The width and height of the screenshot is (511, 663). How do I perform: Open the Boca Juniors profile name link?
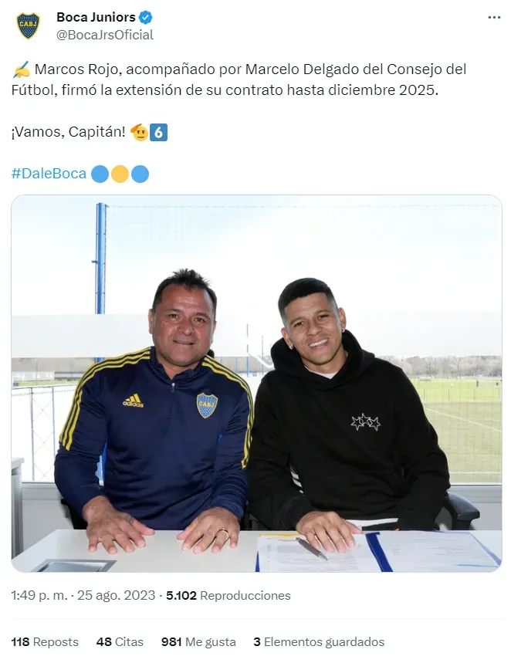click(x=96, y=18)
